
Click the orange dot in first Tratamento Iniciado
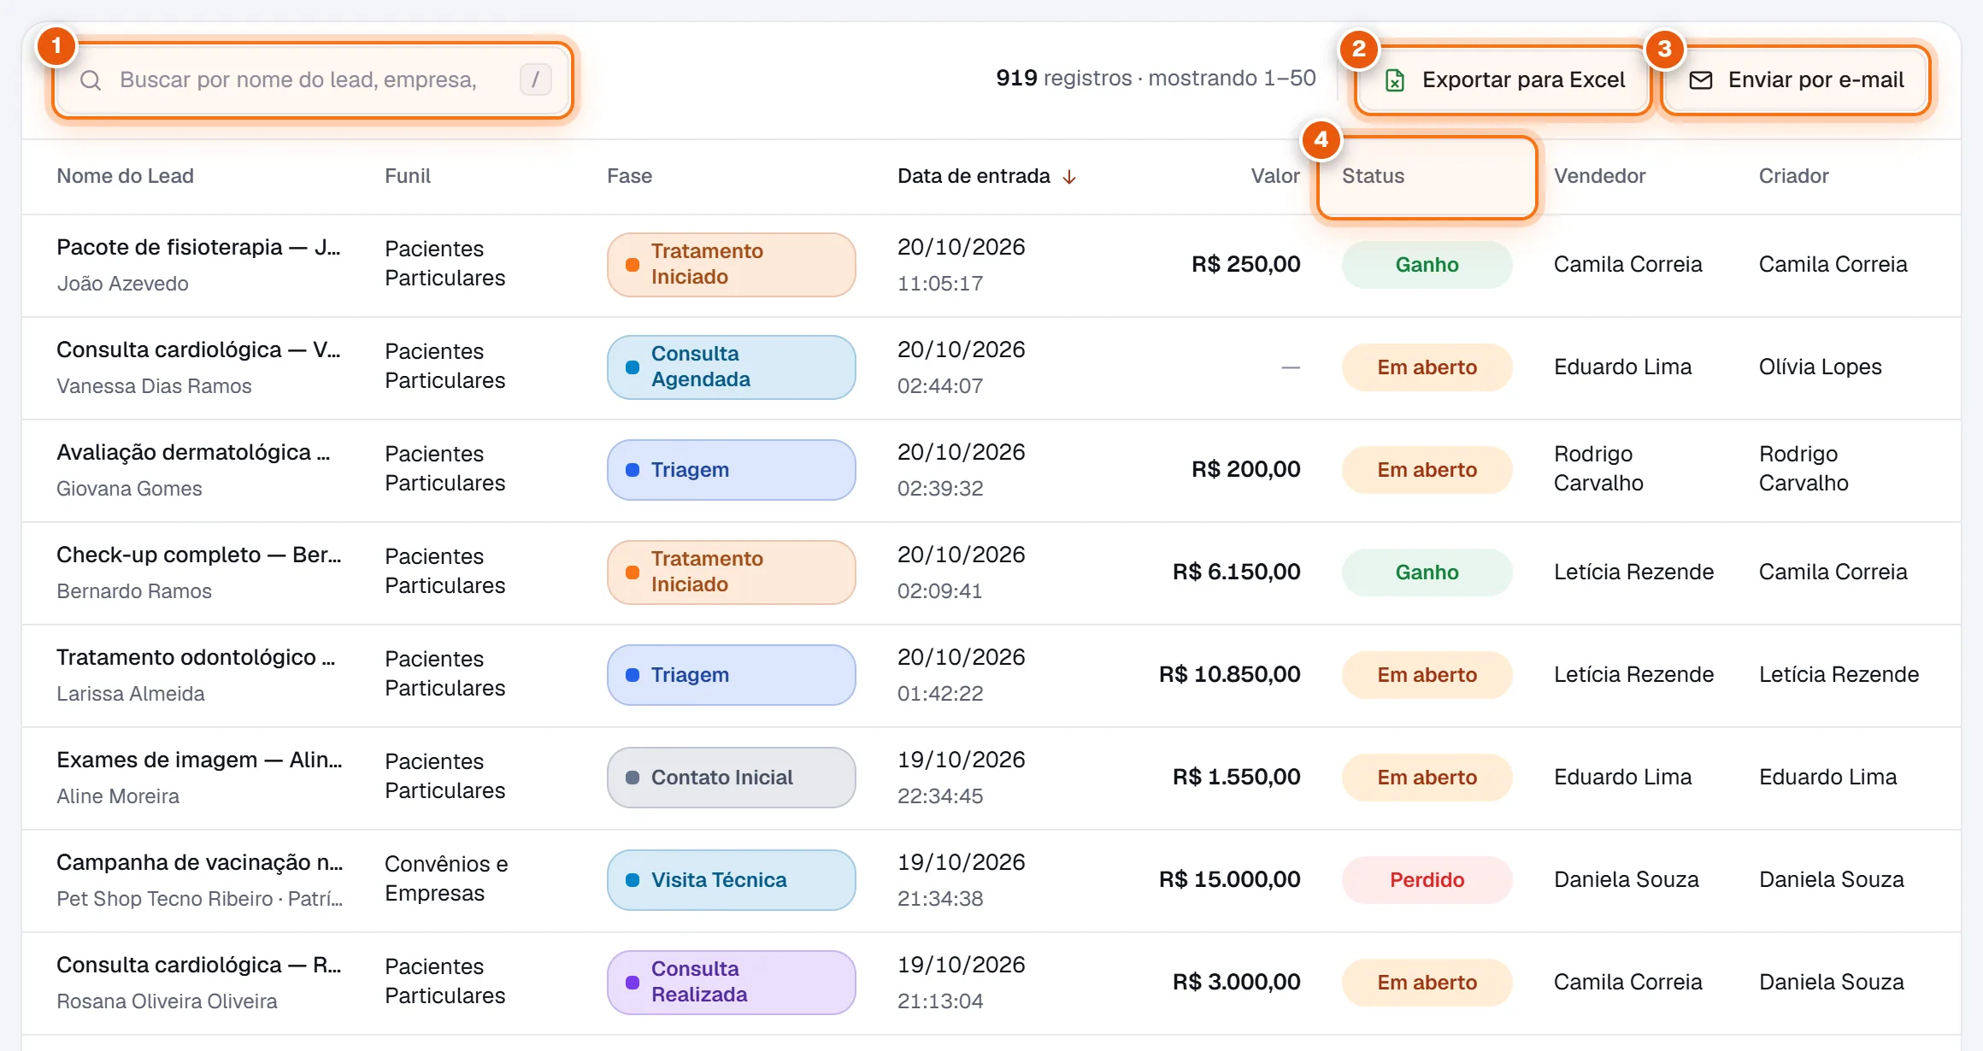(633, 265)
